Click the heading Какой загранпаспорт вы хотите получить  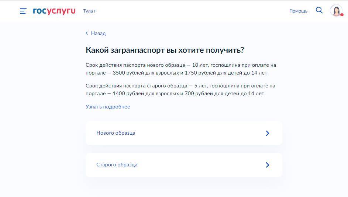[165, 50]
